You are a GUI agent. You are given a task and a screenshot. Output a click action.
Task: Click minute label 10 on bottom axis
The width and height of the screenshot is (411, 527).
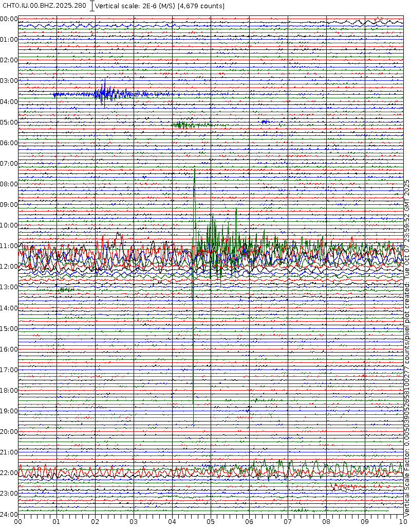click(402, 521)
